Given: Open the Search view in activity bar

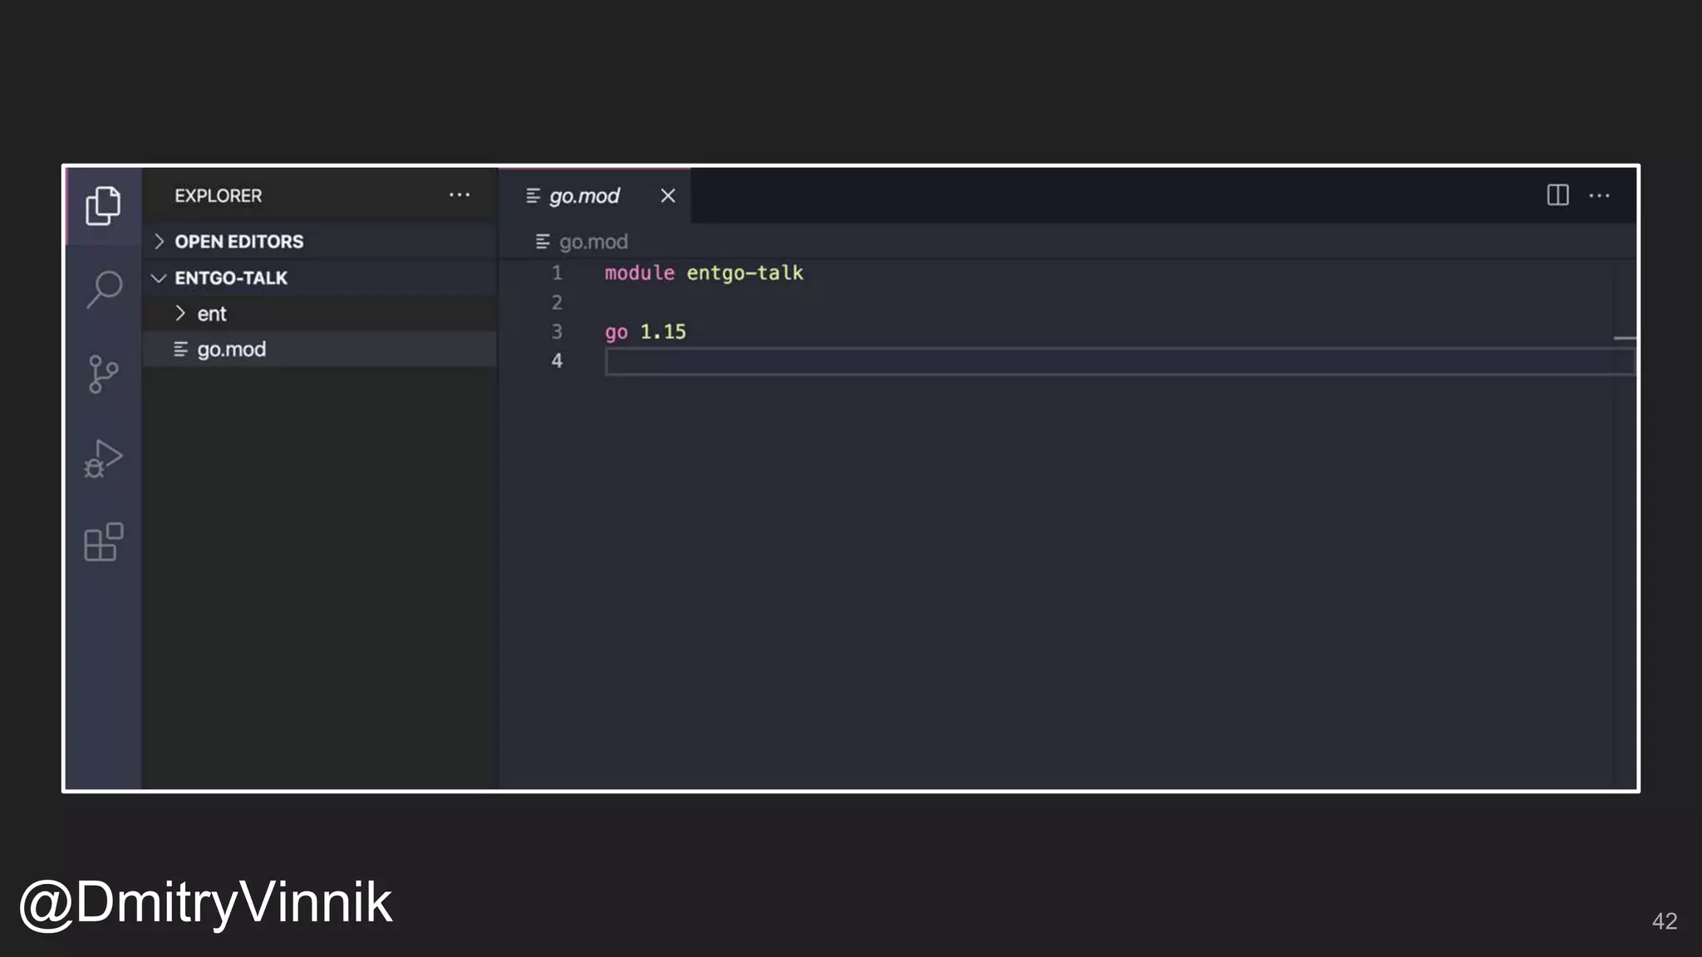Looking at the screenshot, I should pyautogui.click(x=104, y=289).
